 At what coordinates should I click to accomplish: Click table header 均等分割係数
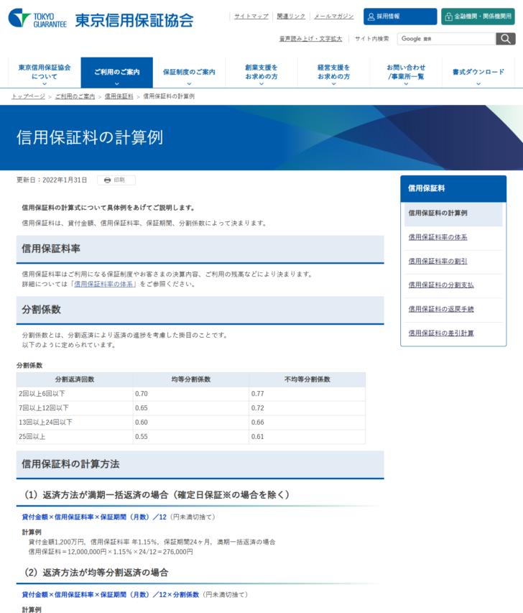(191, 379)
